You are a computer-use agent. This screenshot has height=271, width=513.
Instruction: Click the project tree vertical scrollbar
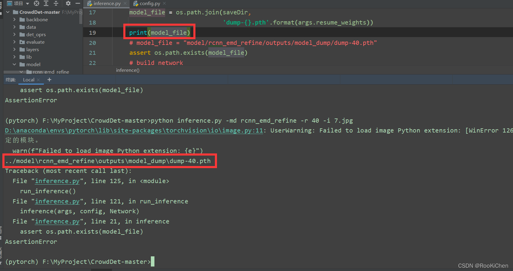(81, 16)
